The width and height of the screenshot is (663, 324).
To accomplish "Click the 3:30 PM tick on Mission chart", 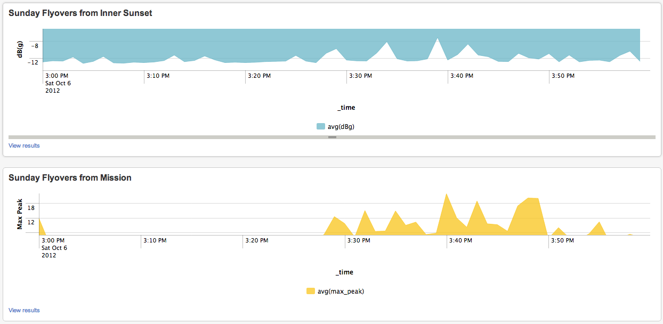I will [x=345, y=241].
